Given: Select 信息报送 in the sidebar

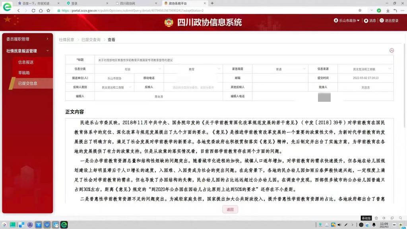Looking at the screenshot, I should (26, 62).
